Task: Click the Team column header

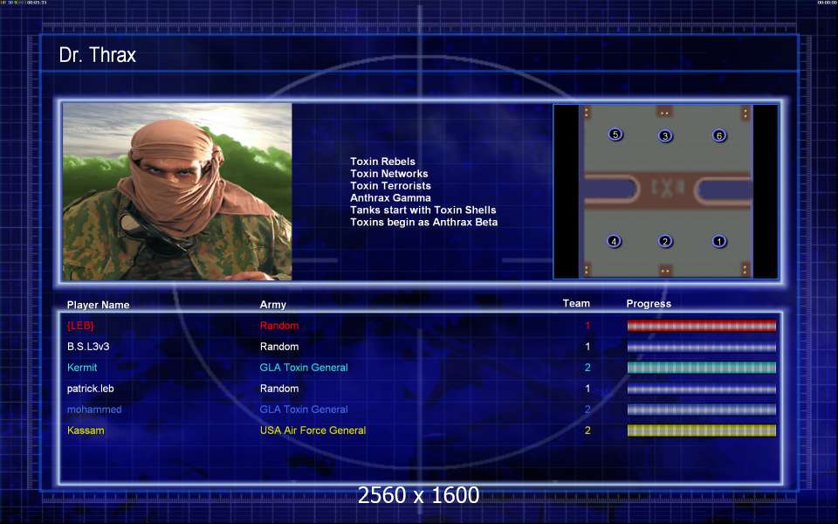Action: 576,303
